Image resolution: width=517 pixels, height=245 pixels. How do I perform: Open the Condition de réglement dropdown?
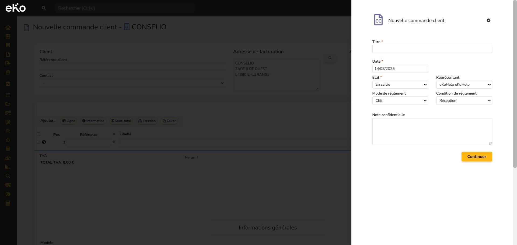[464, 101]
